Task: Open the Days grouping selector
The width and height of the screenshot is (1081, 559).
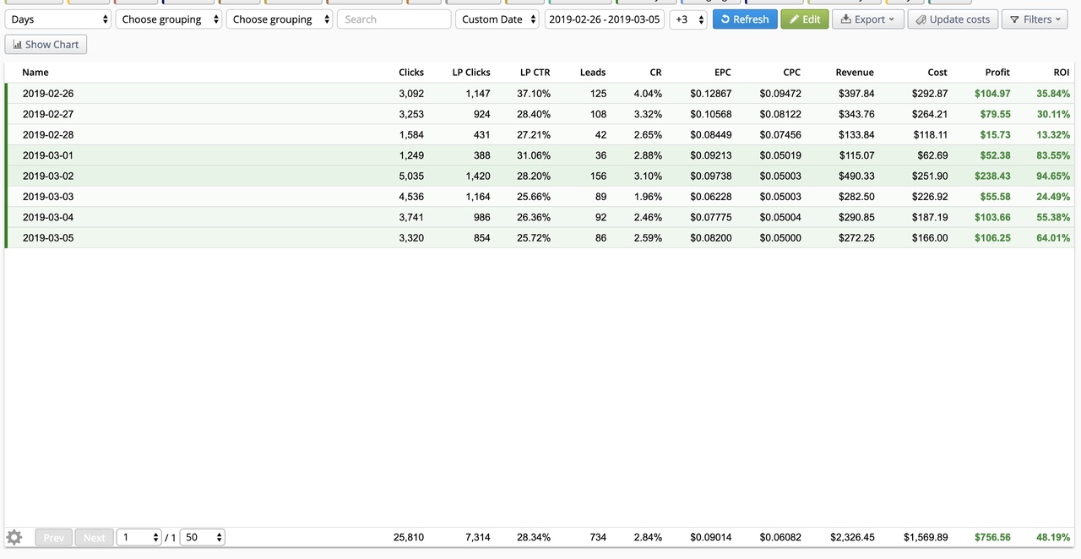Action: [57, 19]
